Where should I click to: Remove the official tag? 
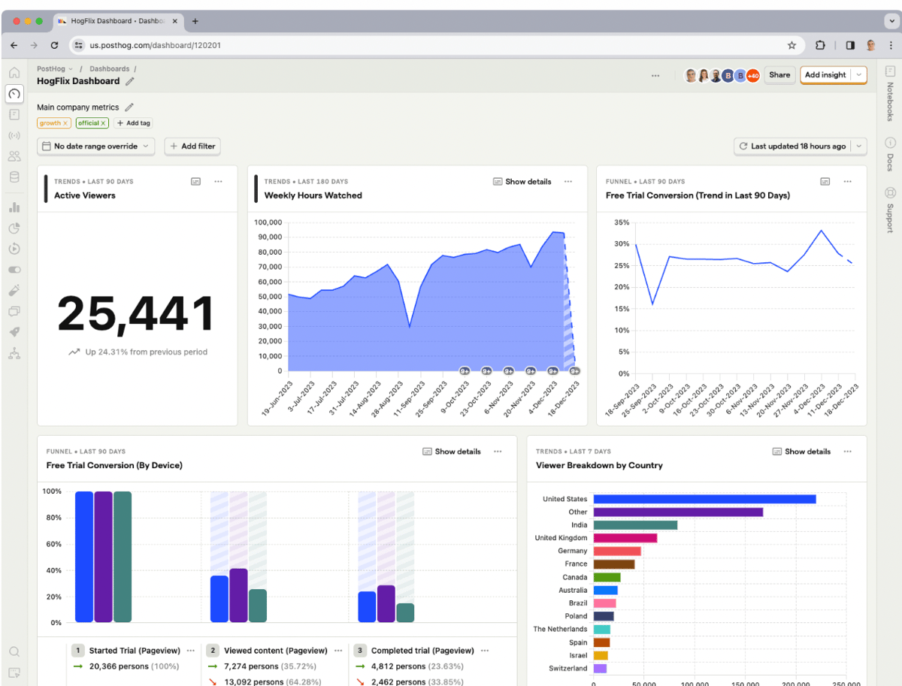point(104,123)
